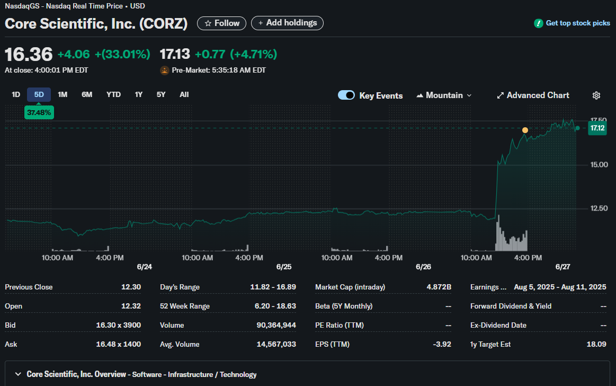Click the Volume value 90,364,944
This screenshot has width=616, height=386.
point(276,326)
